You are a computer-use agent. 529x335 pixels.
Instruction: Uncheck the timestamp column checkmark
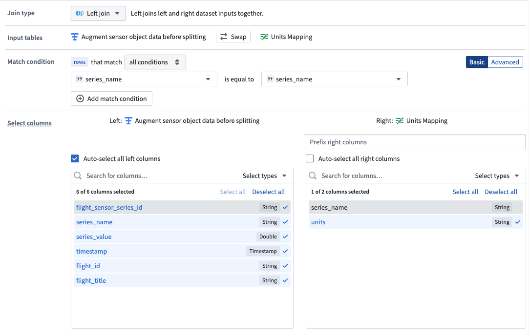pos(285,251)
